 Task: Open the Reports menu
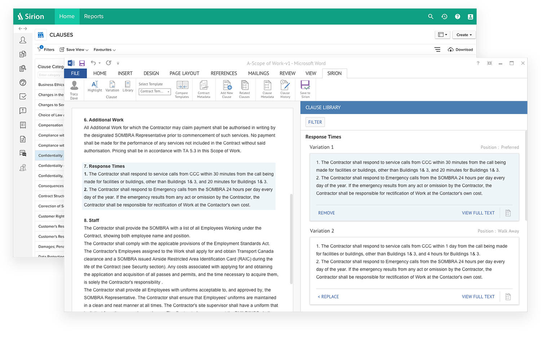[93, 16]
